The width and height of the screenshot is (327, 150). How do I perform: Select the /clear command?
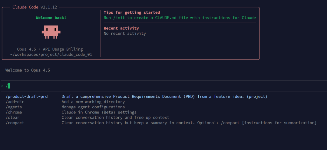point(13,117)
